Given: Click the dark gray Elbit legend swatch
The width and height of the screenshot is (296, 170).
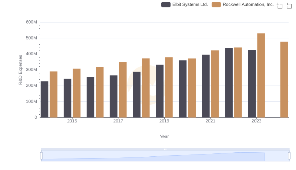Looking at the screenshot, I should pyautogui.click(x=166, y=4).
